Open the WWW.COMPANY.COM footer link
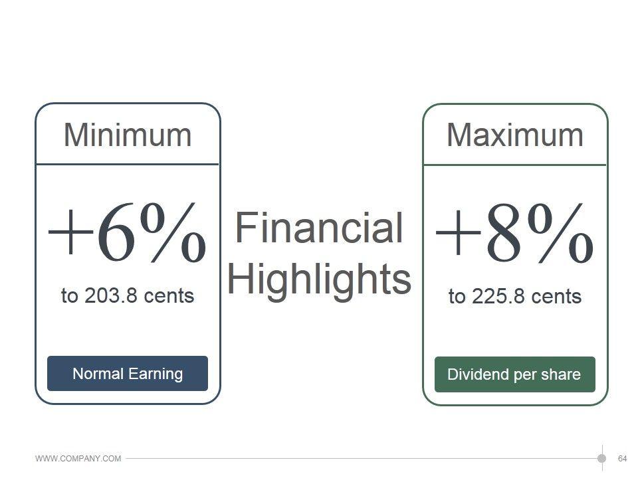Screen dimensions: 638x478 (x=78, y=459)
